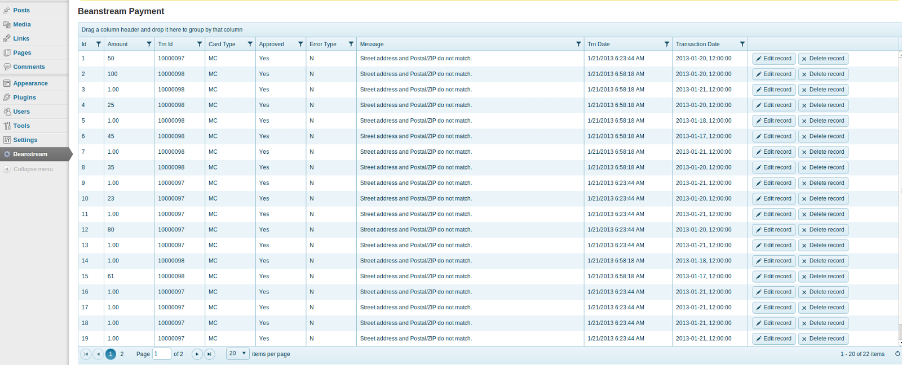Edit record with Id 6
Image resolution: width=902 pixels, height=365 pixels.
pyautogui.click(x=774, y=136)
